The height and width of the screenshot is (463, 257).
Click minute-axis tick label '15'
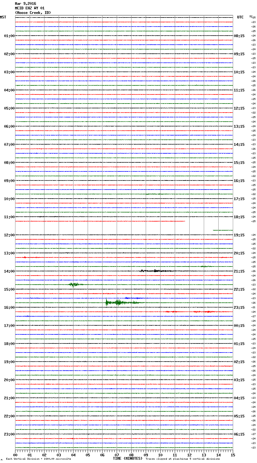[x=233, y=455]
